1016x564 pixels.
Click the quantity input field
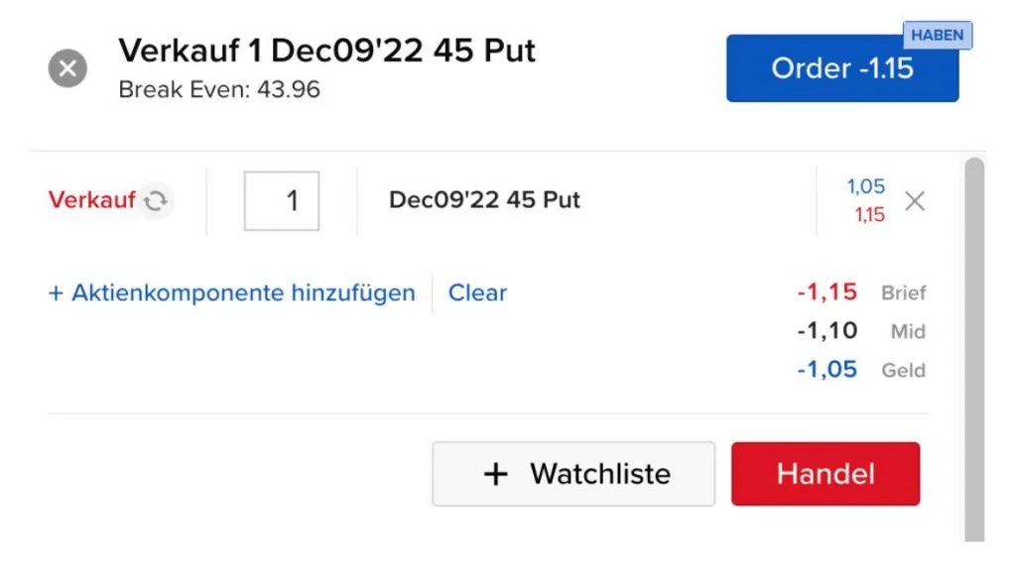click(x=281, y=201)
